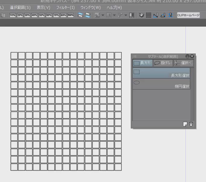Click the 50% tone button
The image size is (206, 182).
click(41, 15)
